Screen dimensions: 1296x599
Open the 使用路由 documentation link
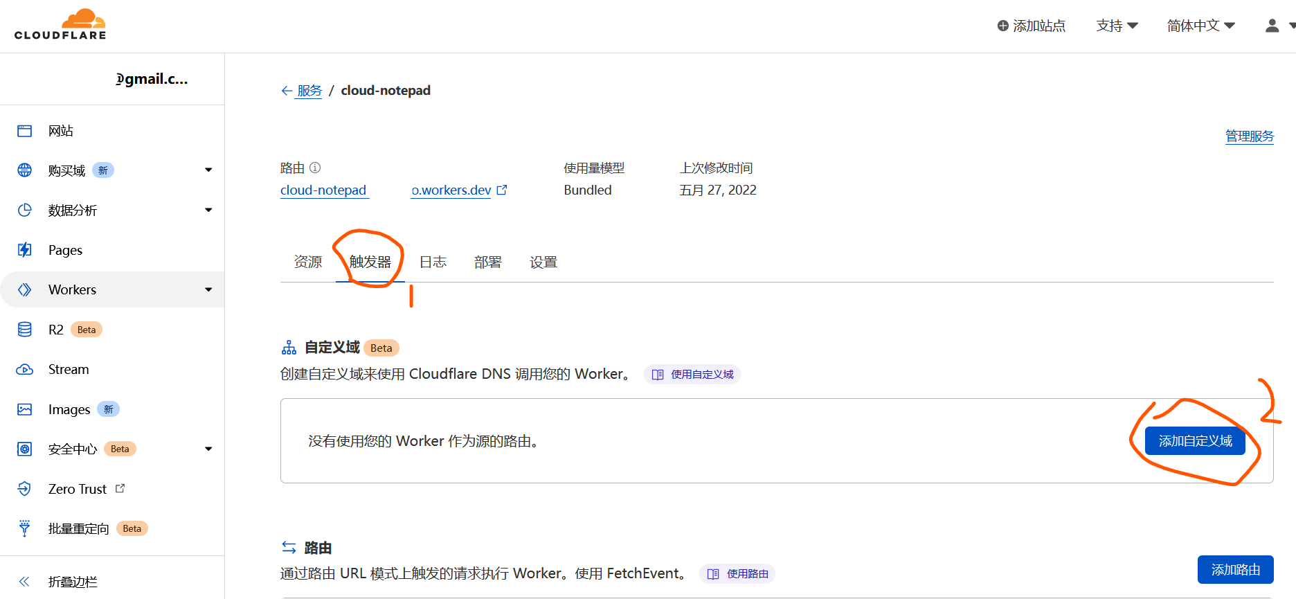[737, 573]
